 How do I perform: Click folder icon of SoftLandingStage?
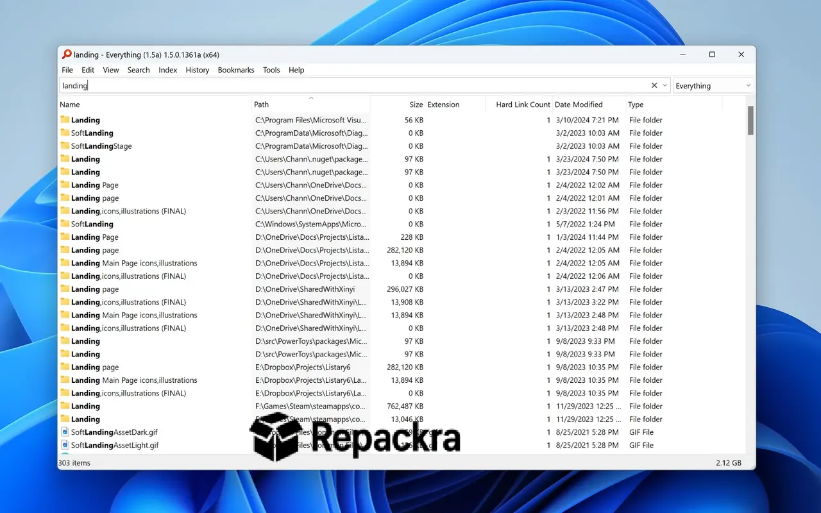click(x=65, y=146)
